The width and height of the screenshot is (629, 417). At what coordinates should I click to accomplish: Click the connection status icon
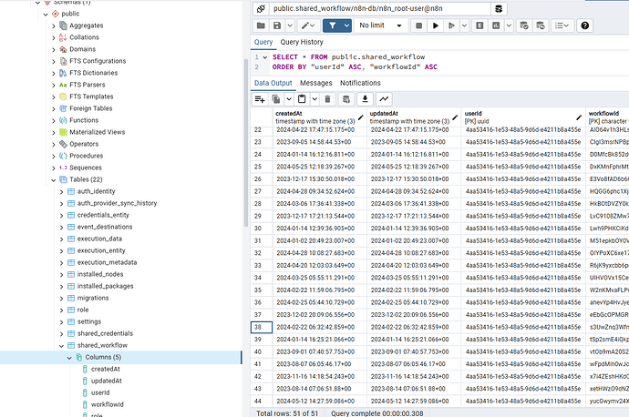[261, 9]
